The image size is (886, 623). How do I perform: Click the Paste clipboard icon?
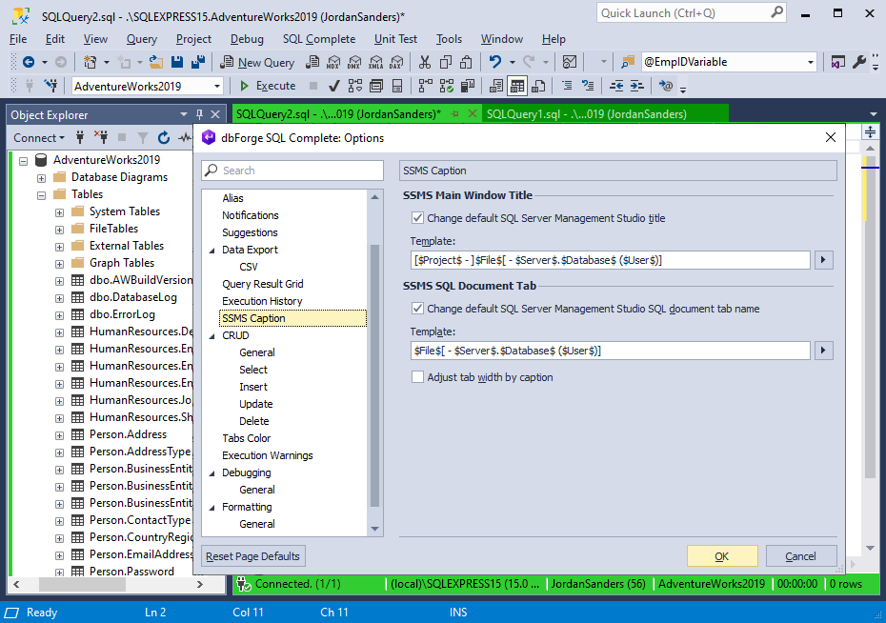[x=466, y=62]
